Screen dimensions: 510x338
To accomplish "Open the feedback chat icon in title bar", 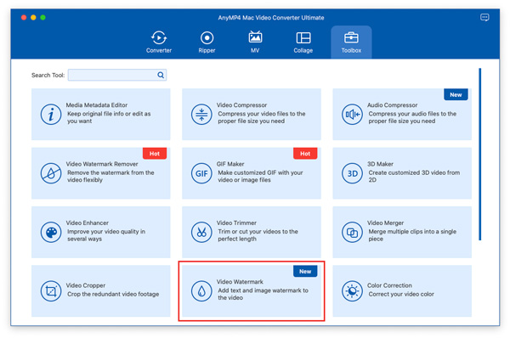I will click(484, 17).
